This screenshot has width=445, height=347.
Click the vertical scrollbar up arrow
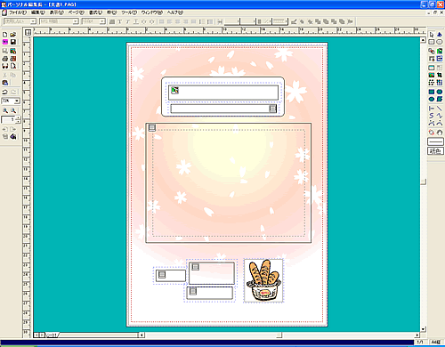424,40
